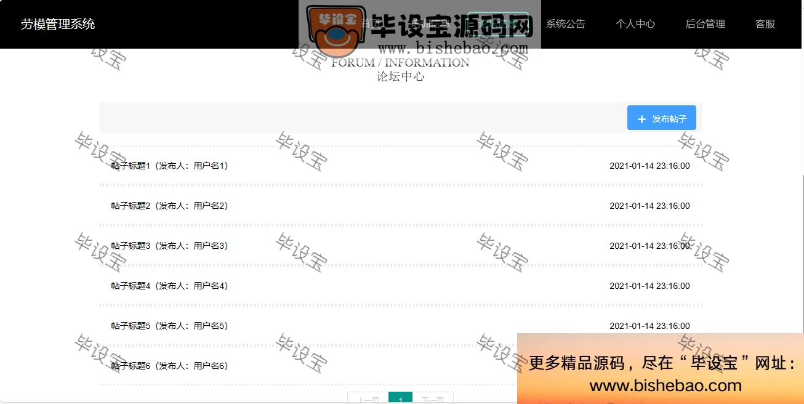This screenshot has height=404, width=804.
Task: Click the 帖子标题6 post title
Action: pyautogui.click(x=170, y=366)
